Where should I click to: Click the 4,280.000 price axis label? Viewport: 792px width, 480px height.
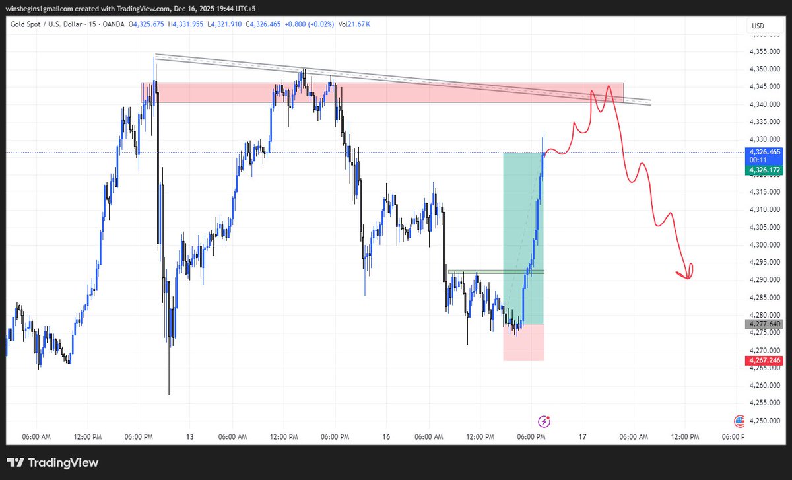coord(766,315)
